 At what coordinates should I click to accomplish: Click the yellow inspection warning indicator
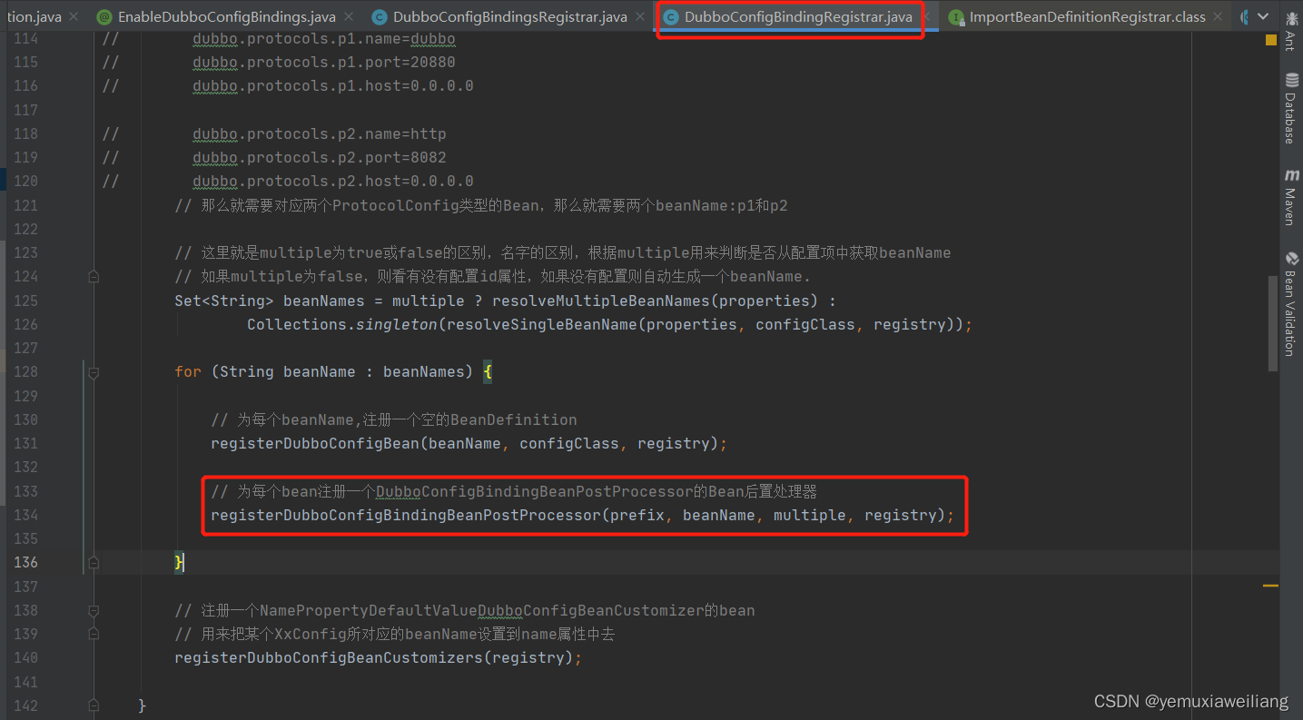(x=1271, y=39)
